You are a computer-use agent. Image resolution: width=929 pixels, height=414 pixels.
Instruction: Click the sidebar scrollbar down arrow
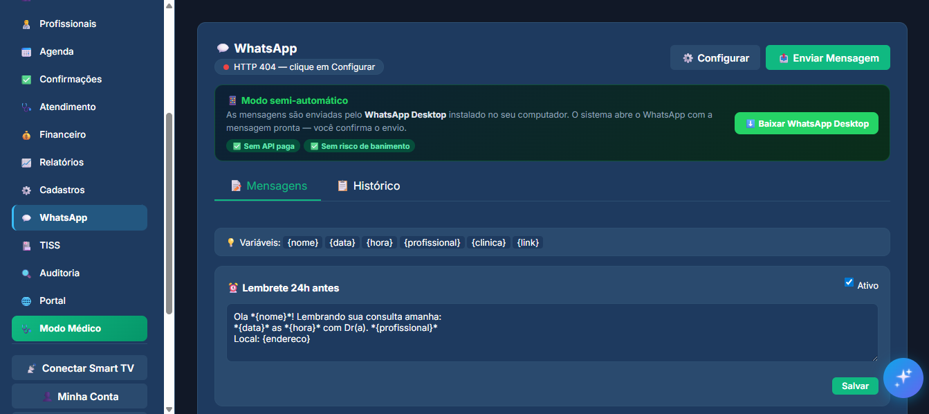(x=169, y=408)
